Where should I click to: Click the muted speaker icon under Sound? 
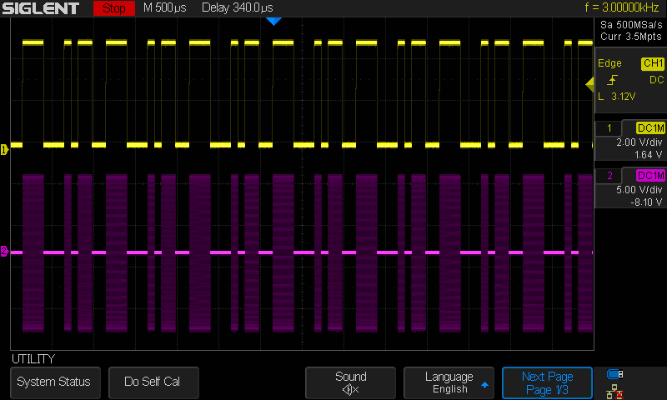[351, 389]
